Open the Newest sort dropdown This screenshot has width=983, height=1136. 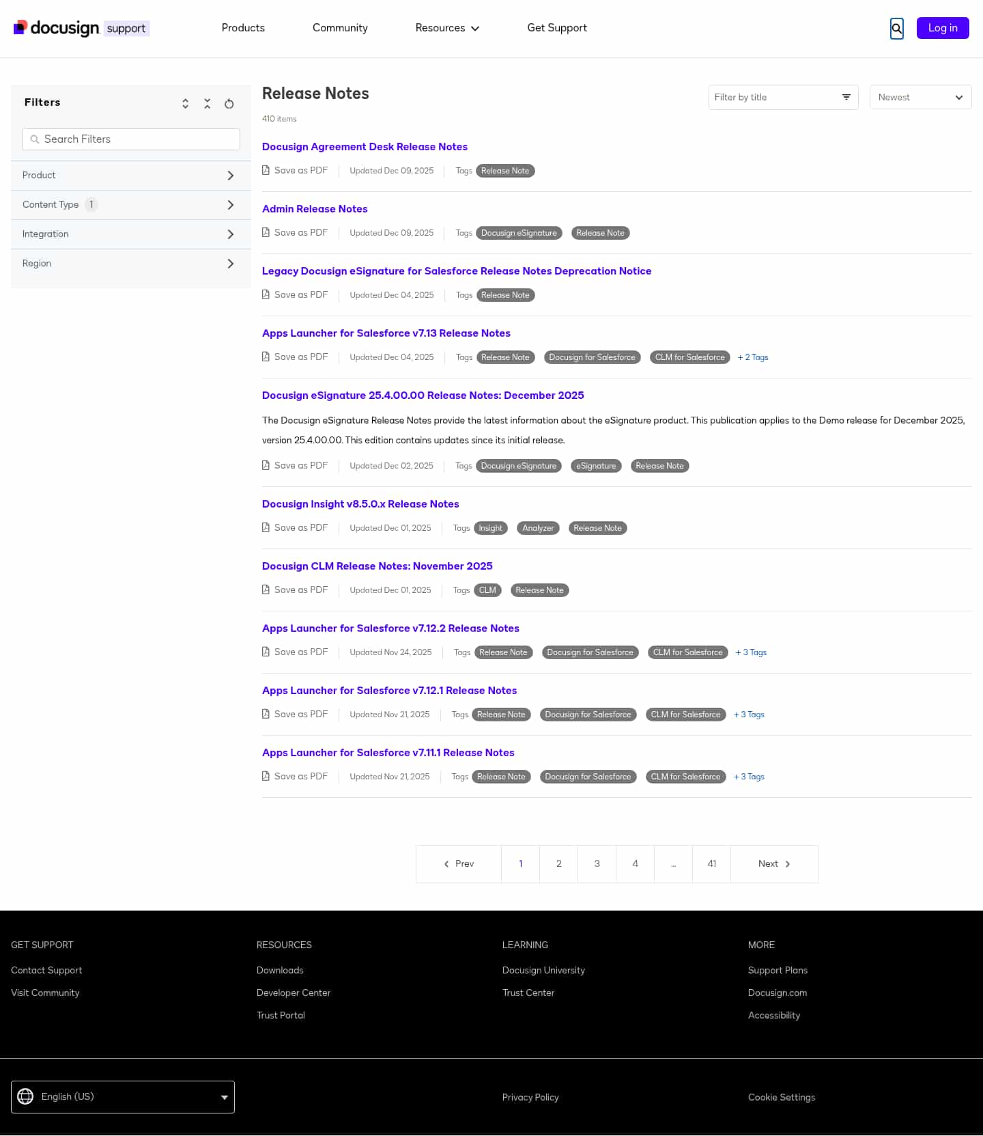pos(920,97)
